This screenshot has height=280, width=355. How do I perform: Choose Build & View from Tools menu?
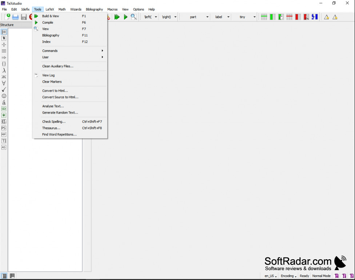pyautogui.click(x=70, y=16)
